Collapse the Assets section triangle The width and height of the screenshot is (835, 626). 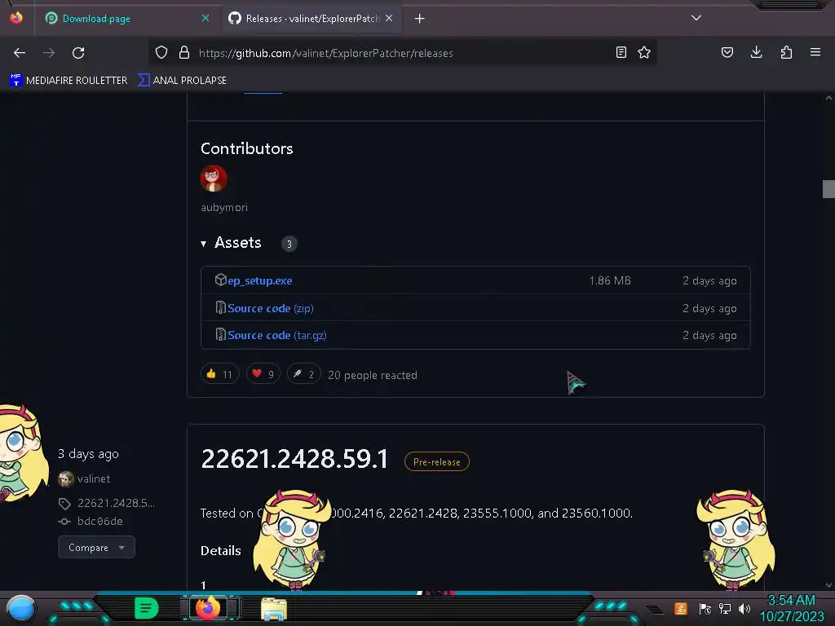[x=203, y=244]
